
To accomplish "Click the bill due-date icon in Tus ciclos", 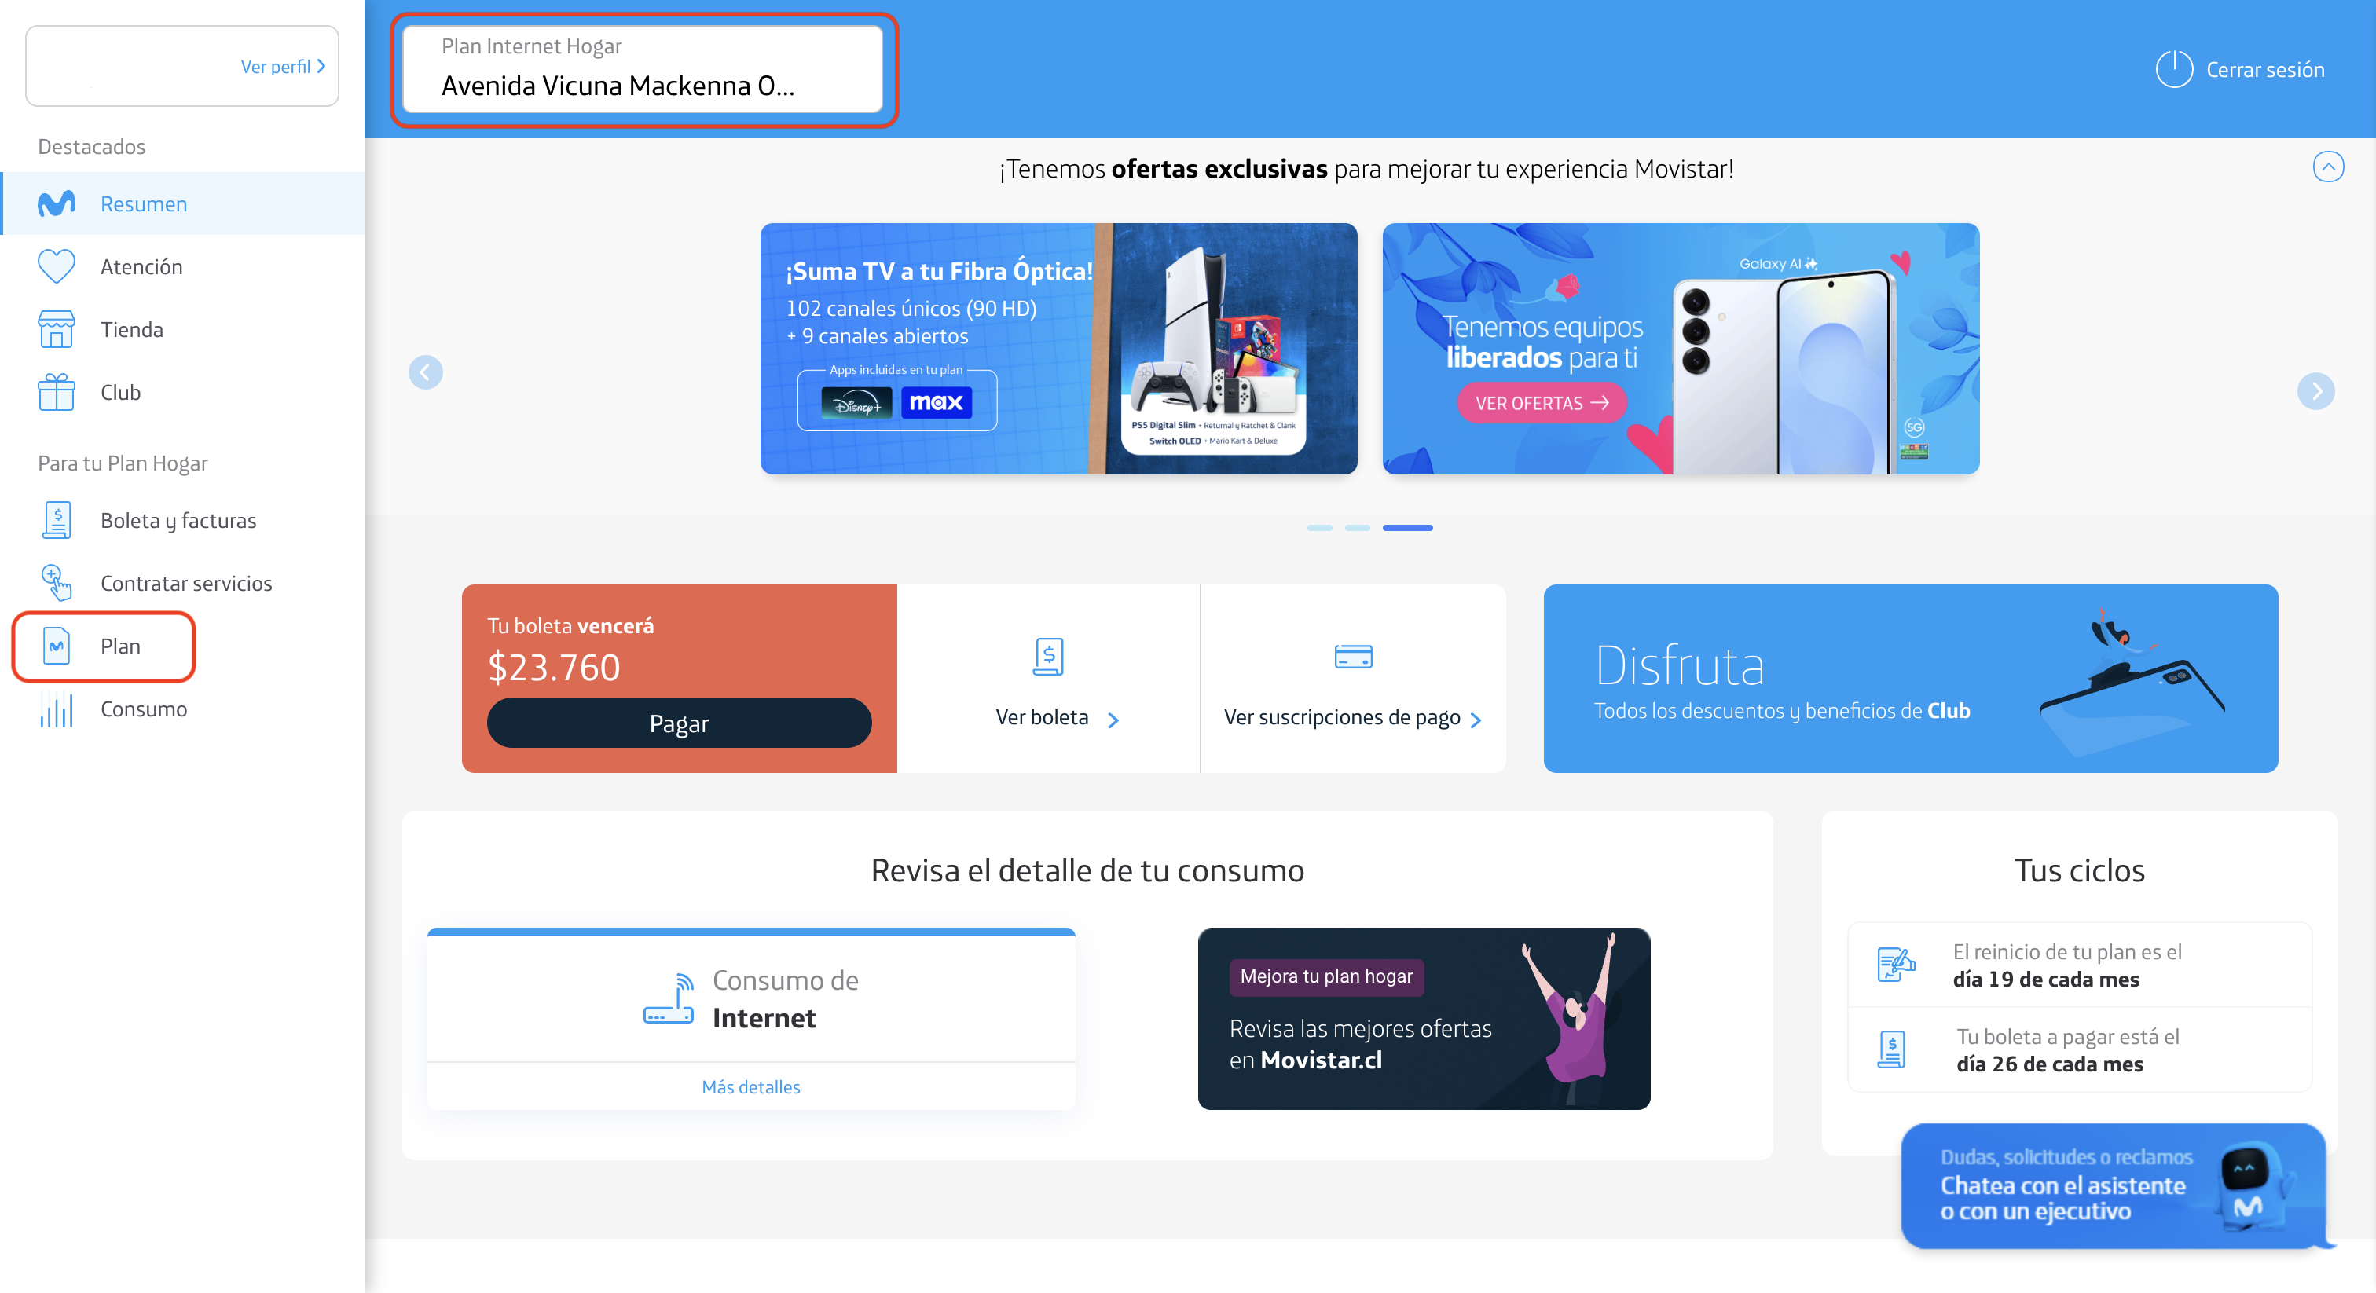I will (1892, 1049).
